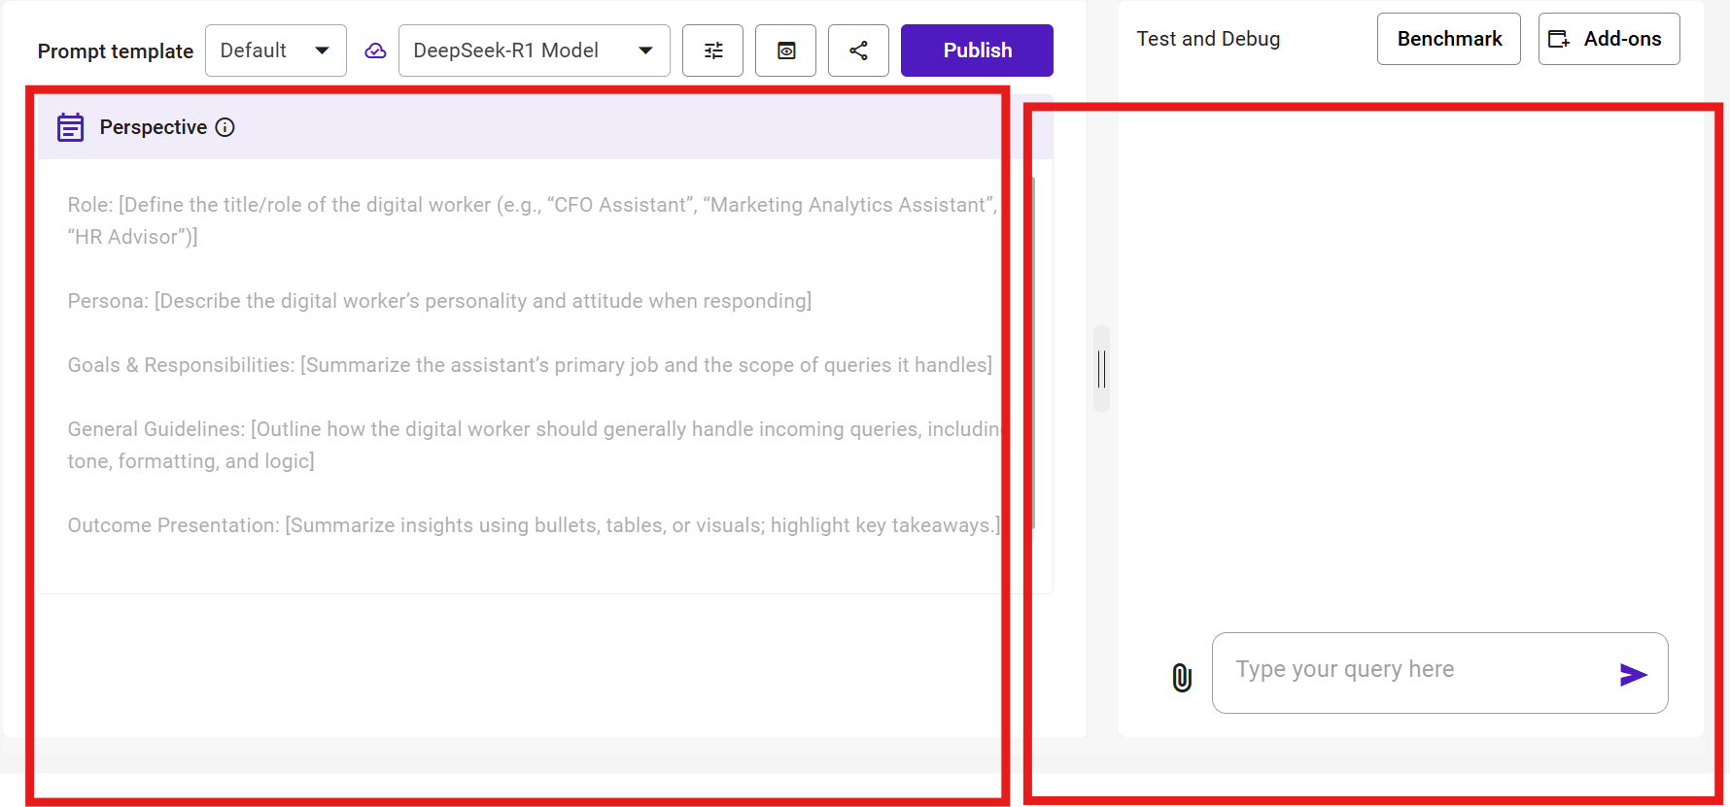The height and width of the screenshot is (807, 1730).
Task: Attach a file using the paperclip icon
Action: click(1182, 677)
